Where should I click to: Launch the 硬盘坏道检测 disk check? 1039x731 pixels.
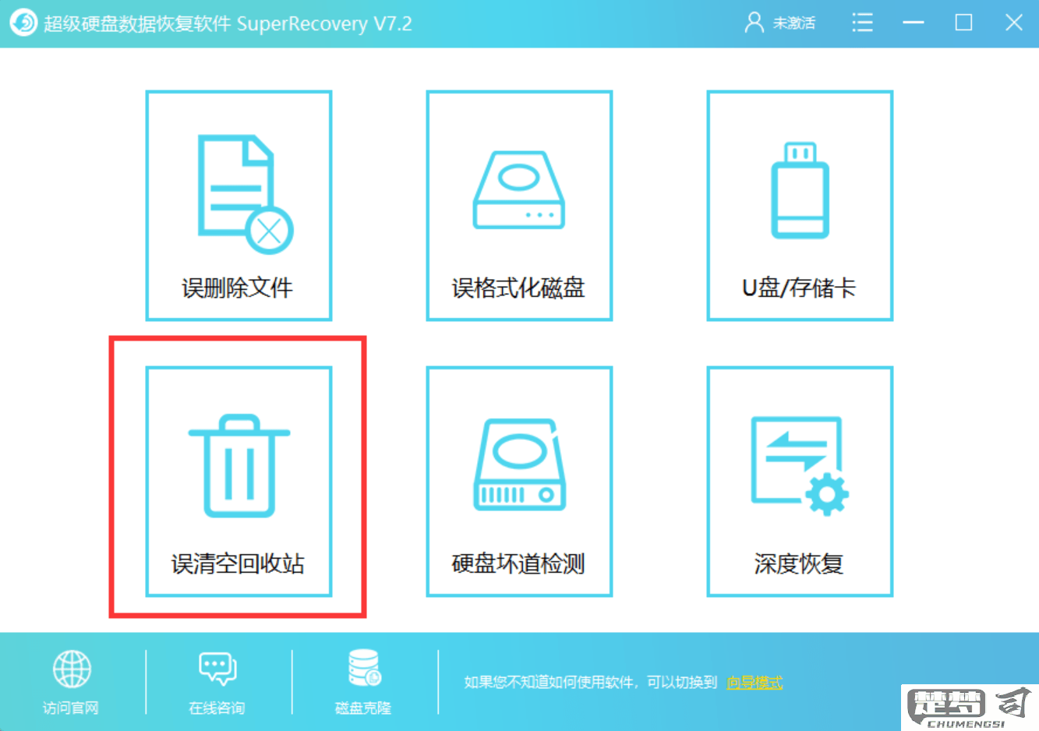pos(519,482)
